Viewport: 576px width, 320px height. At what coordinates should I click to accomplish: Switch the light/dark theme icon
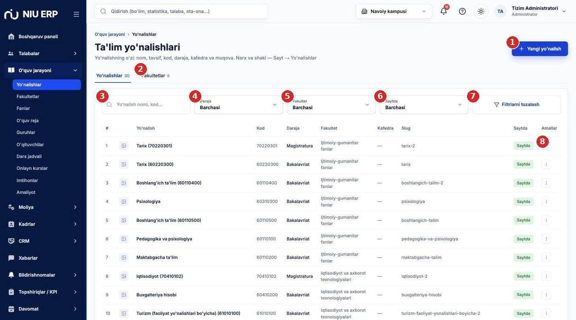coord(481,11)
